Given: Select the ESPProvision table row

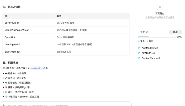Looking at the screenshot, I should 66,23.
